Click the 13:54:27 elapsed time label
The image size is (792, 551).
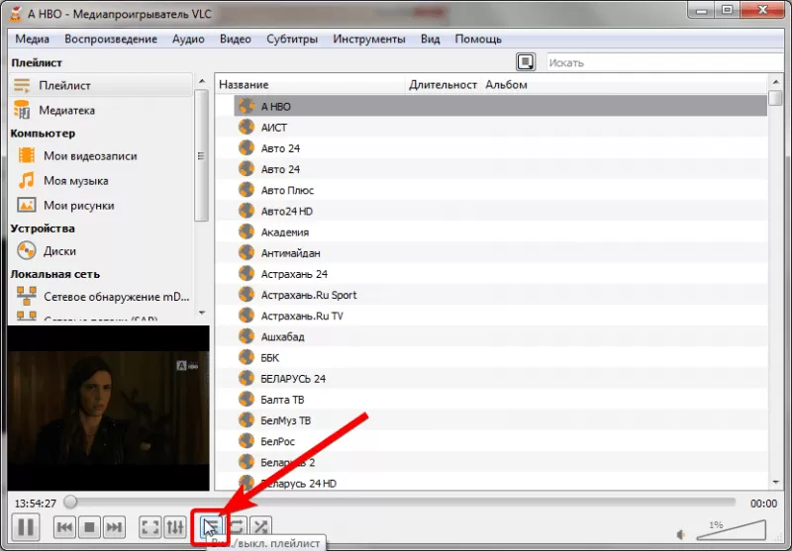click(36, 504)
